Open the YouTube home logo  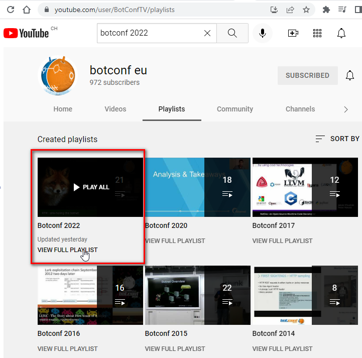26,33
